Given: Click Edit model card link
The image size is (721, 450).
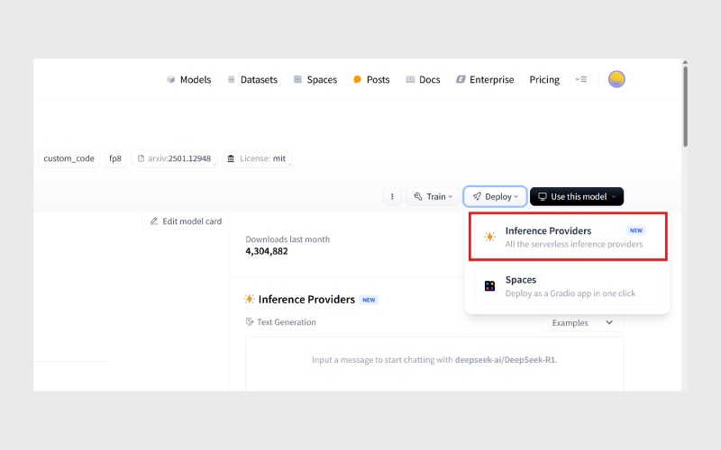Looking at the screenshot, I should 186,221.
